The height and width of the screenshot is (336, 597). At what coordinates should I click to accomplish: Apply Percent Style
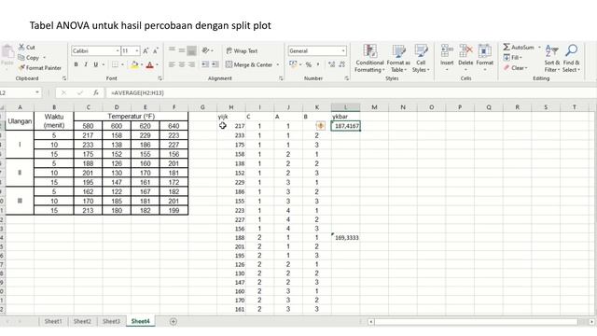(x=309, y=64)
